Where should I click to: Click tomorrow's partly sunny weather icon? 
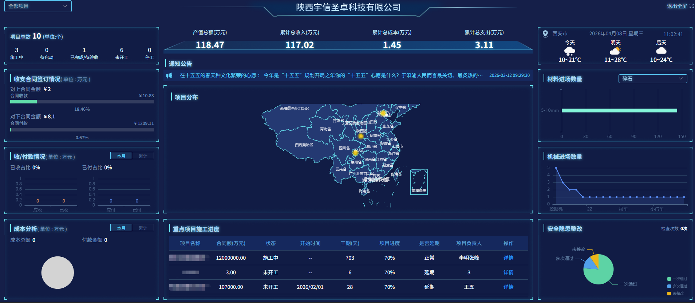click(x=615, y=51)
